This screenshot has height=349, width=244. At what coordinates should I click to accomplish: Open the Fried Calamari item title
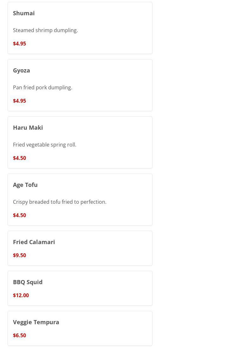(x=34, y=242)
